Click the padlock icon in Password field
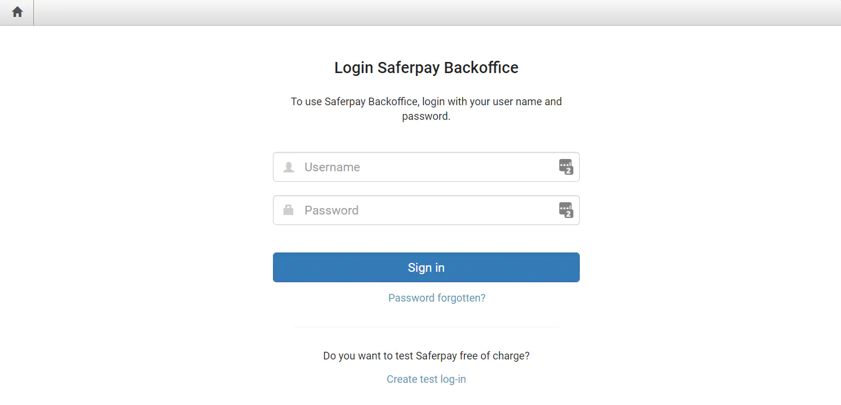The width and height of the screenshot is (841, 405). [288, 210]
